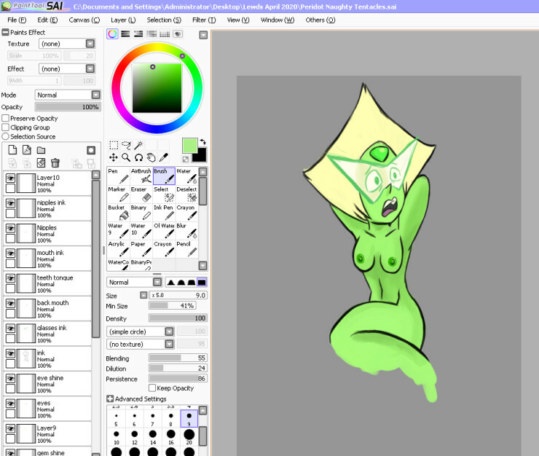Select the Blur tool

tap(186, 230)
